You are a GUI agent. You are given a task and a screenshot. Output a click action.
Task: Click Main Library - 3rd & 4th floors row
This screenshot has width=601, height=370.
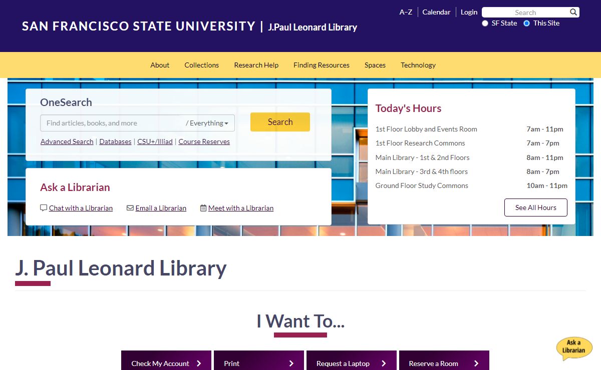click(x=471, y=171)
